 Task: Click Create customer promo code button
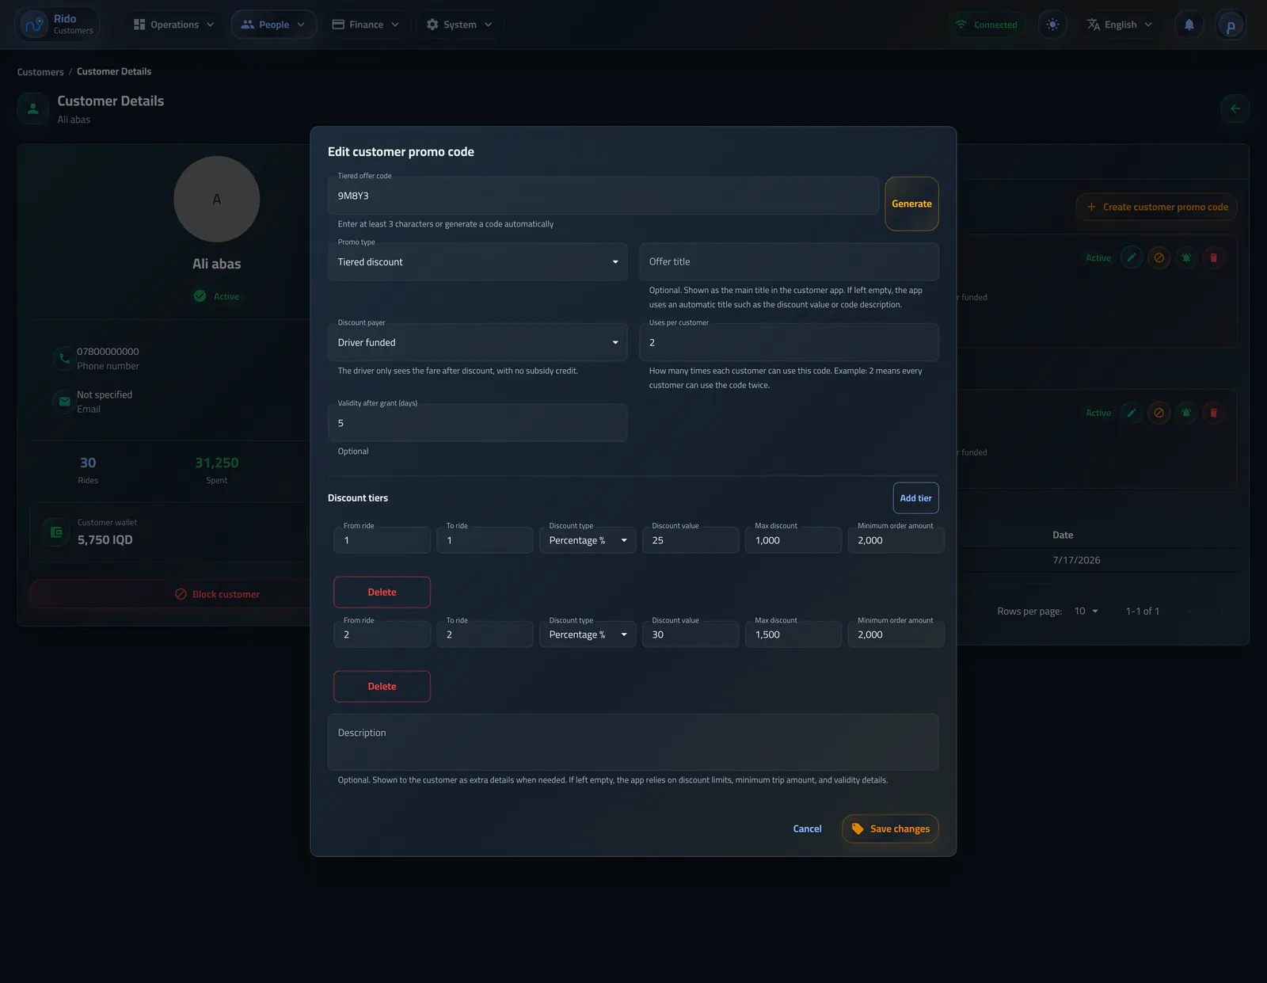tap(1157, 207)
